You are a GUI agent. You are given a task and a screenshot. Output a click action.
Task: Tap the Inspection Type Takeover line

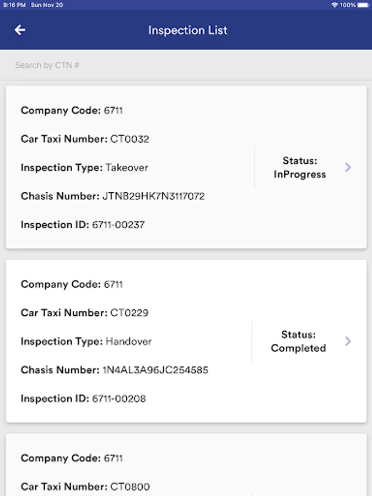coord(84,168)
